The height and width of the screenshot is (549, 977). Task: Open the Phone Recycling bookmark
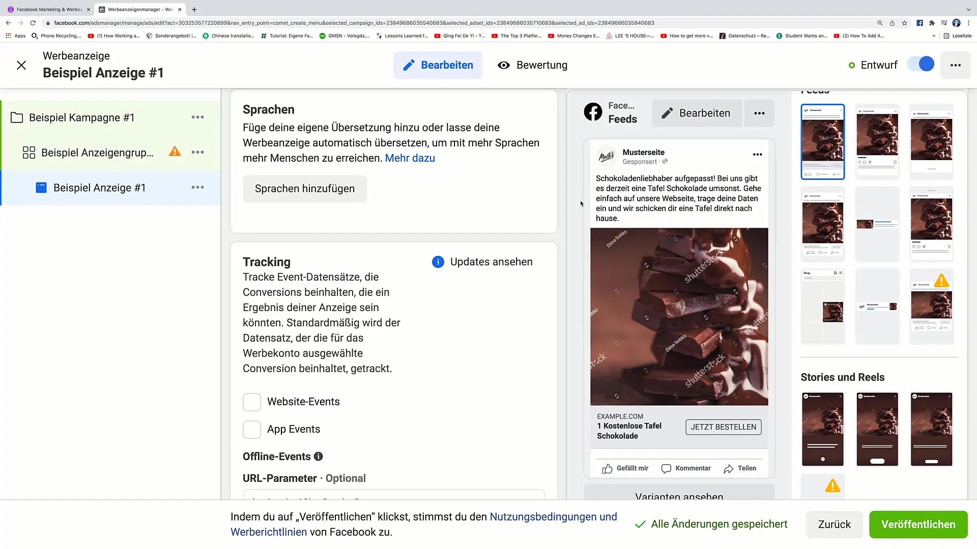point(56,36)
